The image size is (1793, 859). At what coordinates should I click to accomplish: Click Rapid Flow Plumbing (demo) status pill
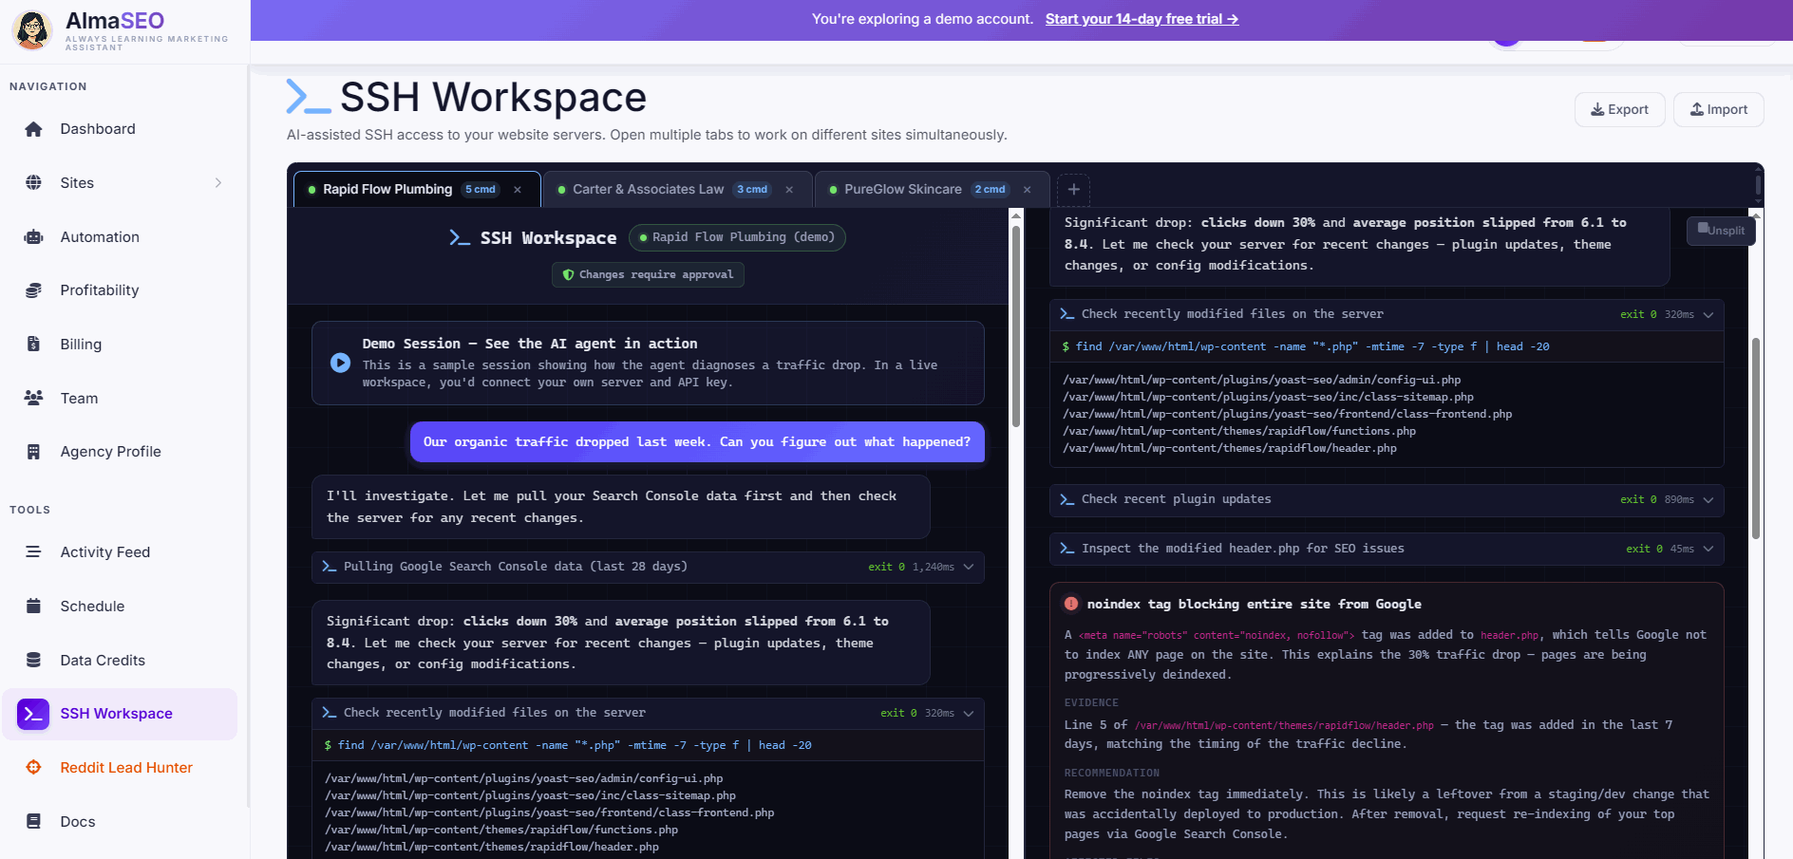(737, 237)
